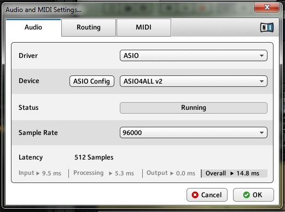This screenshot has width=285, height=212.
Task: Click the Overall 14.8 ms latency readout
Action: pyautogui.click(x=234, y=173)
